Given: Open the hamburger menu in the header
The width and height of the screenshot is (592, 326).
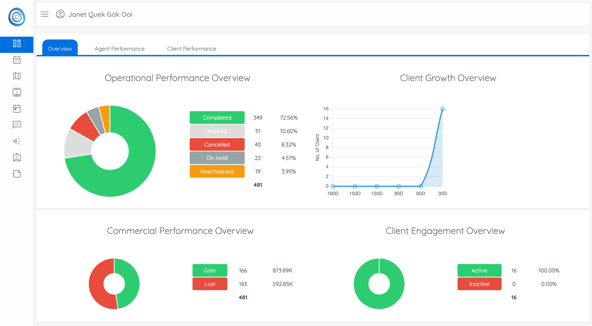Looking at the screenshot, I should pos(44,14).
